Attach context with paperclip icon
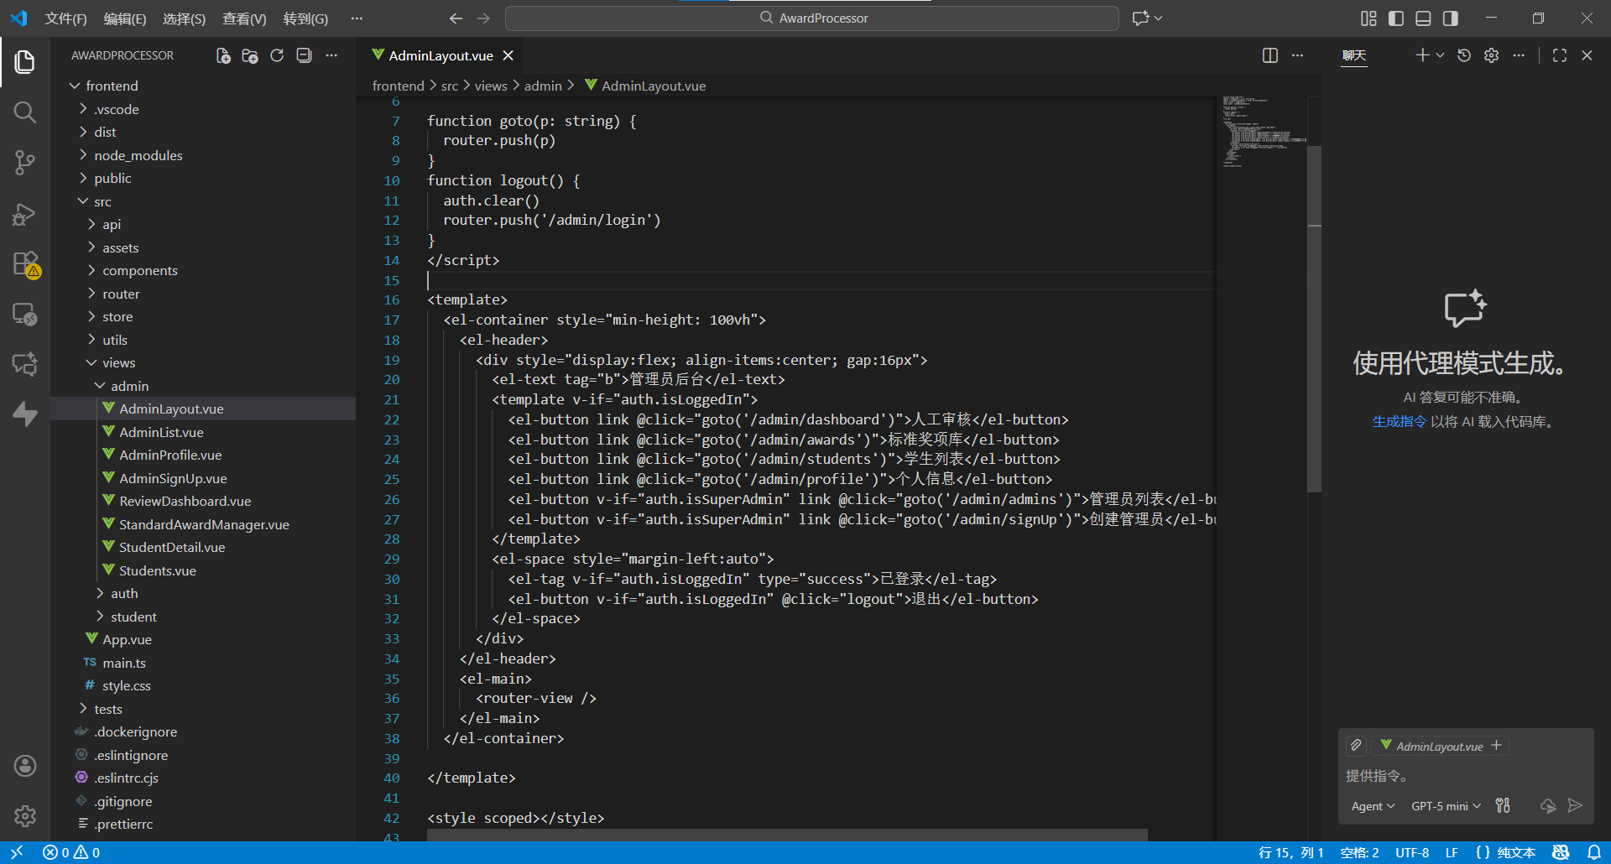The image size is (1611, 864). (1356, 746)
